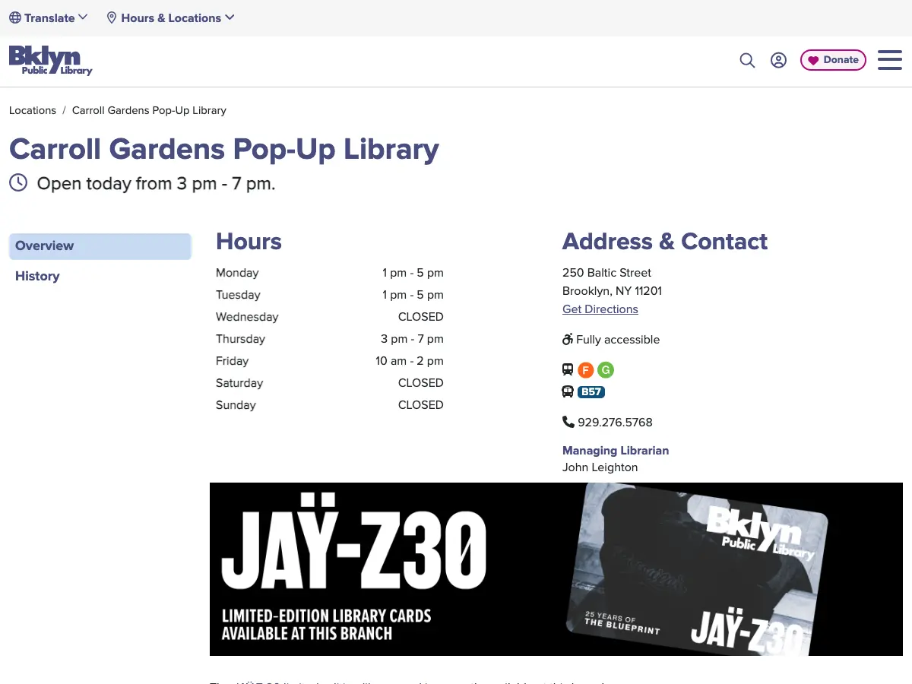The image size is (912, 684).
Task: Click the wheelchair accessibility icon
Action: click(568, 339)
